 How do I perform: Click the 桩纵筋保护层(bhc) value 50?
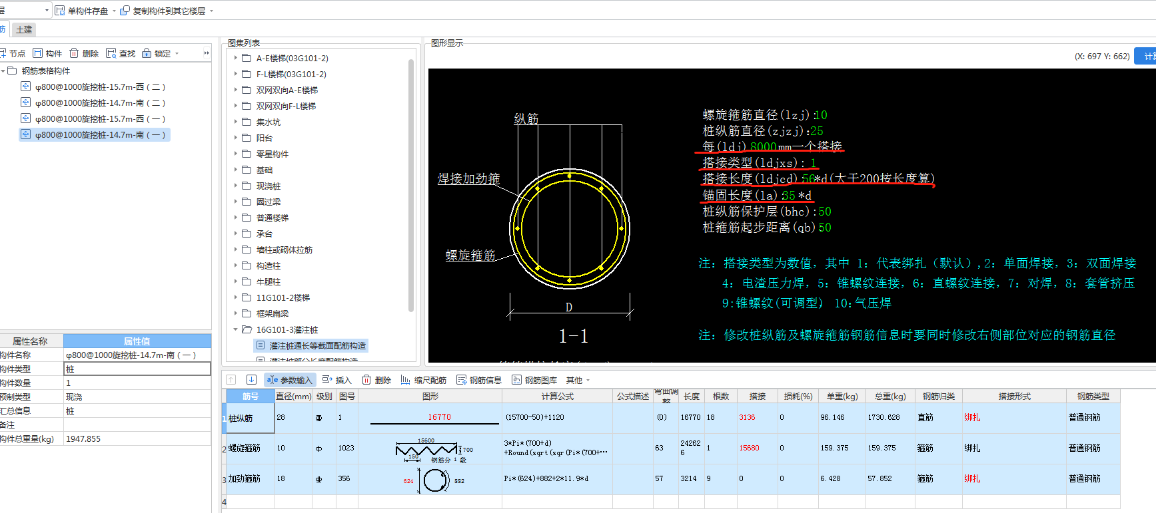click(x=825, y=212)
